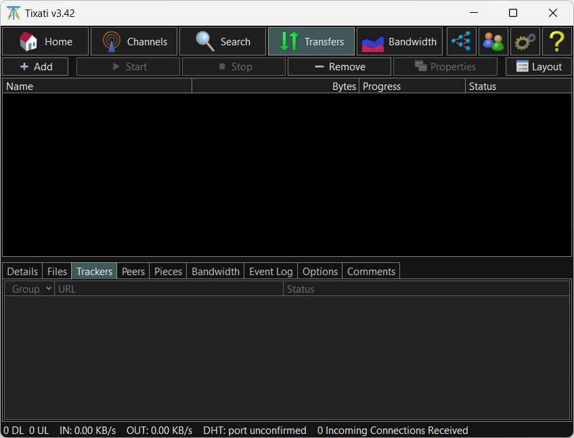Sort by the Progress column header
Screen dimensions: 574x438
412,86
